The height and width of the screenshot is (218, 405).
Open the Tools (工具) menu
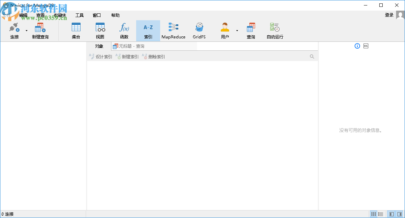pyautogui.click(x=80, y=15)
